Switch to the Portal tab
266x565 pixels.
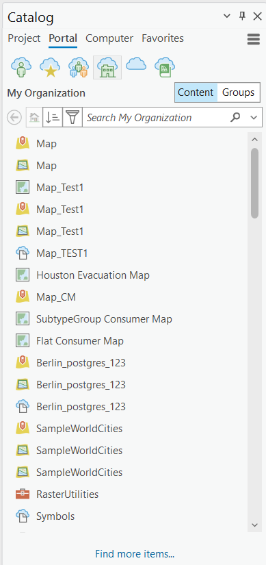(x=63, y=38)
